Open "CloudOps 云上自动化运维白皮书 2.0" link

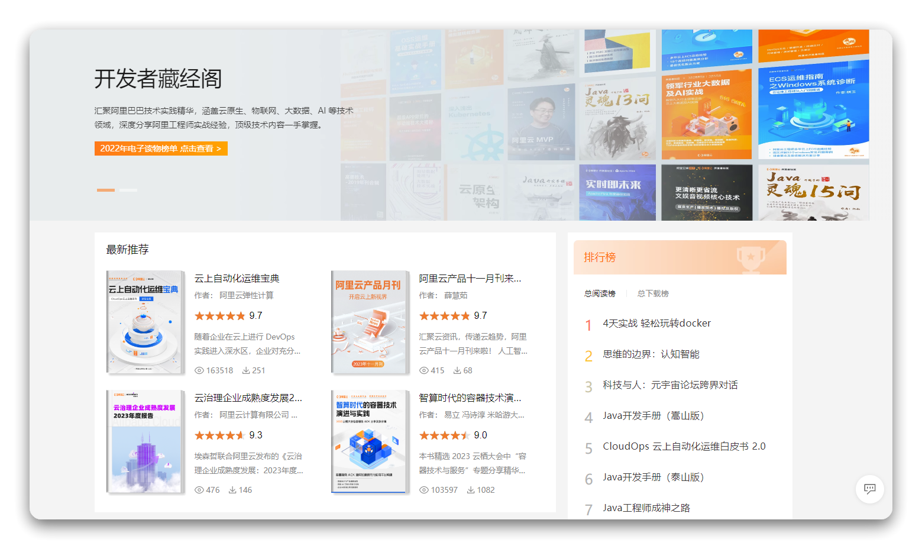click(684, 446)
